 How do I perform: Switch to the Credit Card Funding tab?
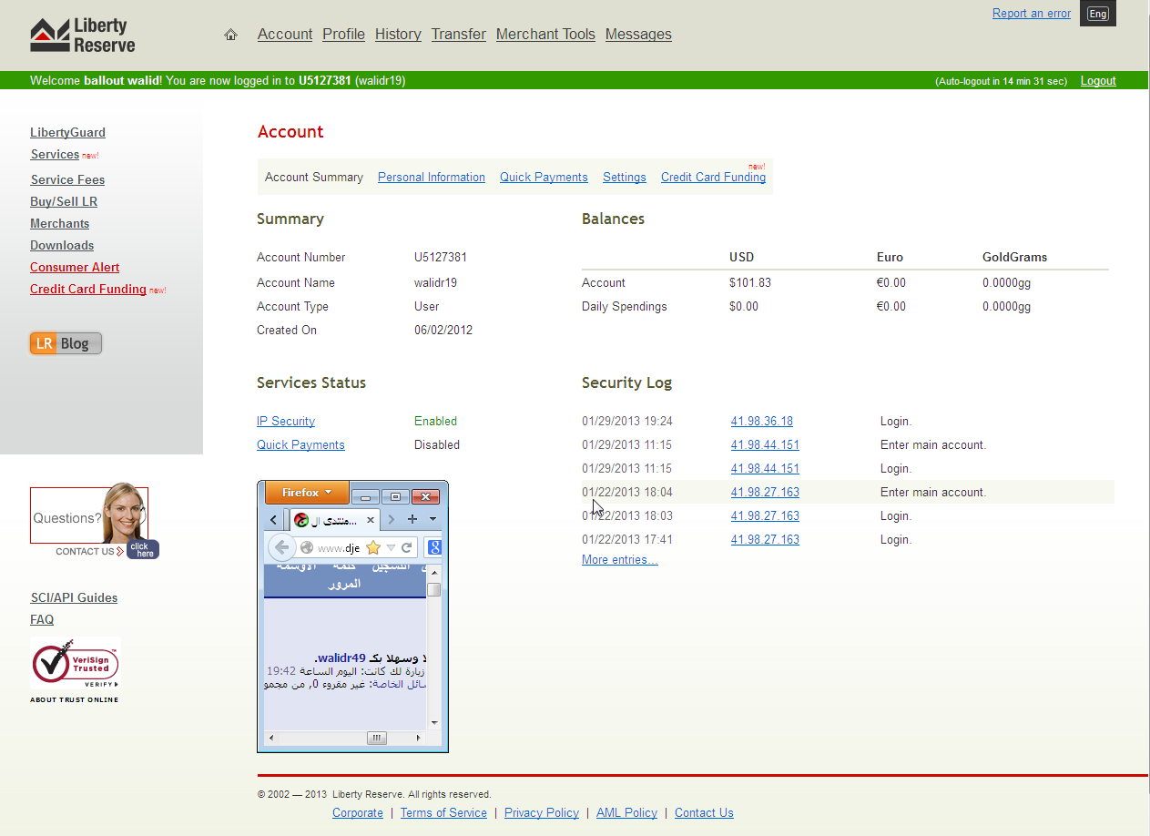pos(713,178)
